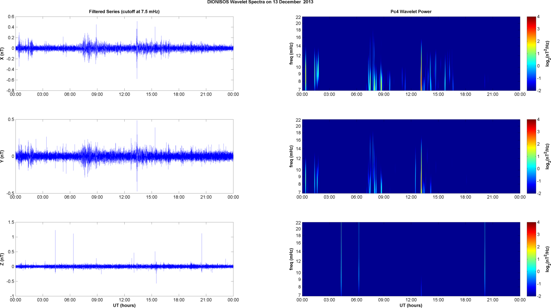Select the bottom wavelet power colorbar
This screenshot has width=551, height=308.
(531, 259)
